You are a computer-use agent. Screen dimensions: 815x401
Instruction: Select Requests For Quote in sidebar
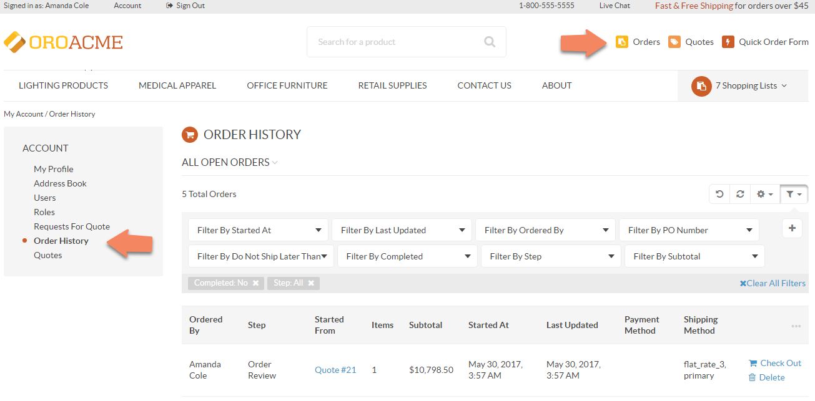coord(72,226)
